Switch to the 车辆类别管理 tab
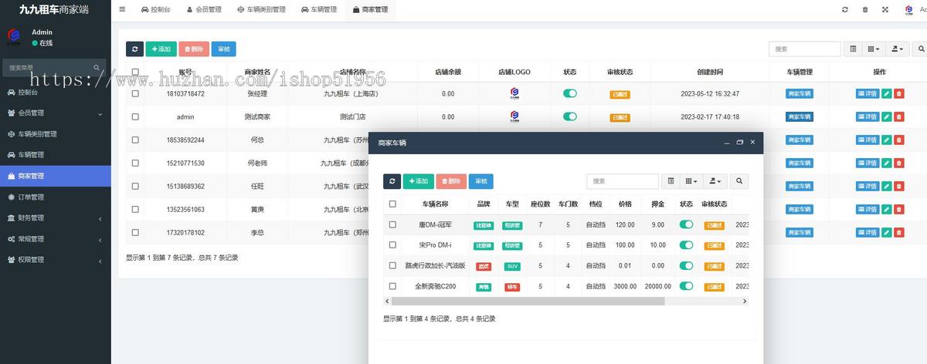 261,10
